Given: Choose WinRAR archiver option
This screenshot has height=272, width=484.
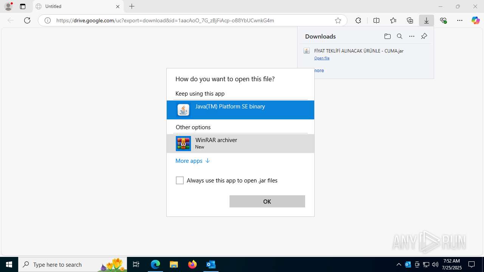Looking at the screenshot, I should click(x=240, y=144).
